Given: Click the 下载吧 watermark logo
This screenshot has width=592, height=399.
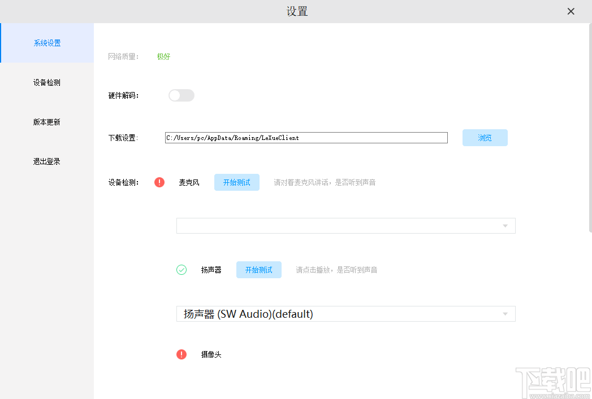Looking at the screenshot, I should coord(552,382).
